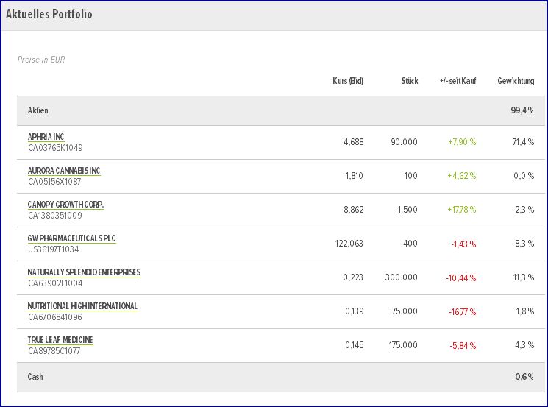Open NUTRITIONAL HIGH INTERNATIONAL link
Screen dimensions: 548x407
click(82, 306)
